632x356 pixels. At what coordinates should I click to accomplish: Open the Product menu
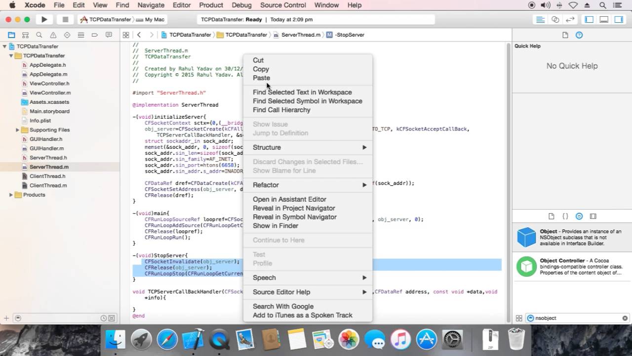(x=211, y=5)
